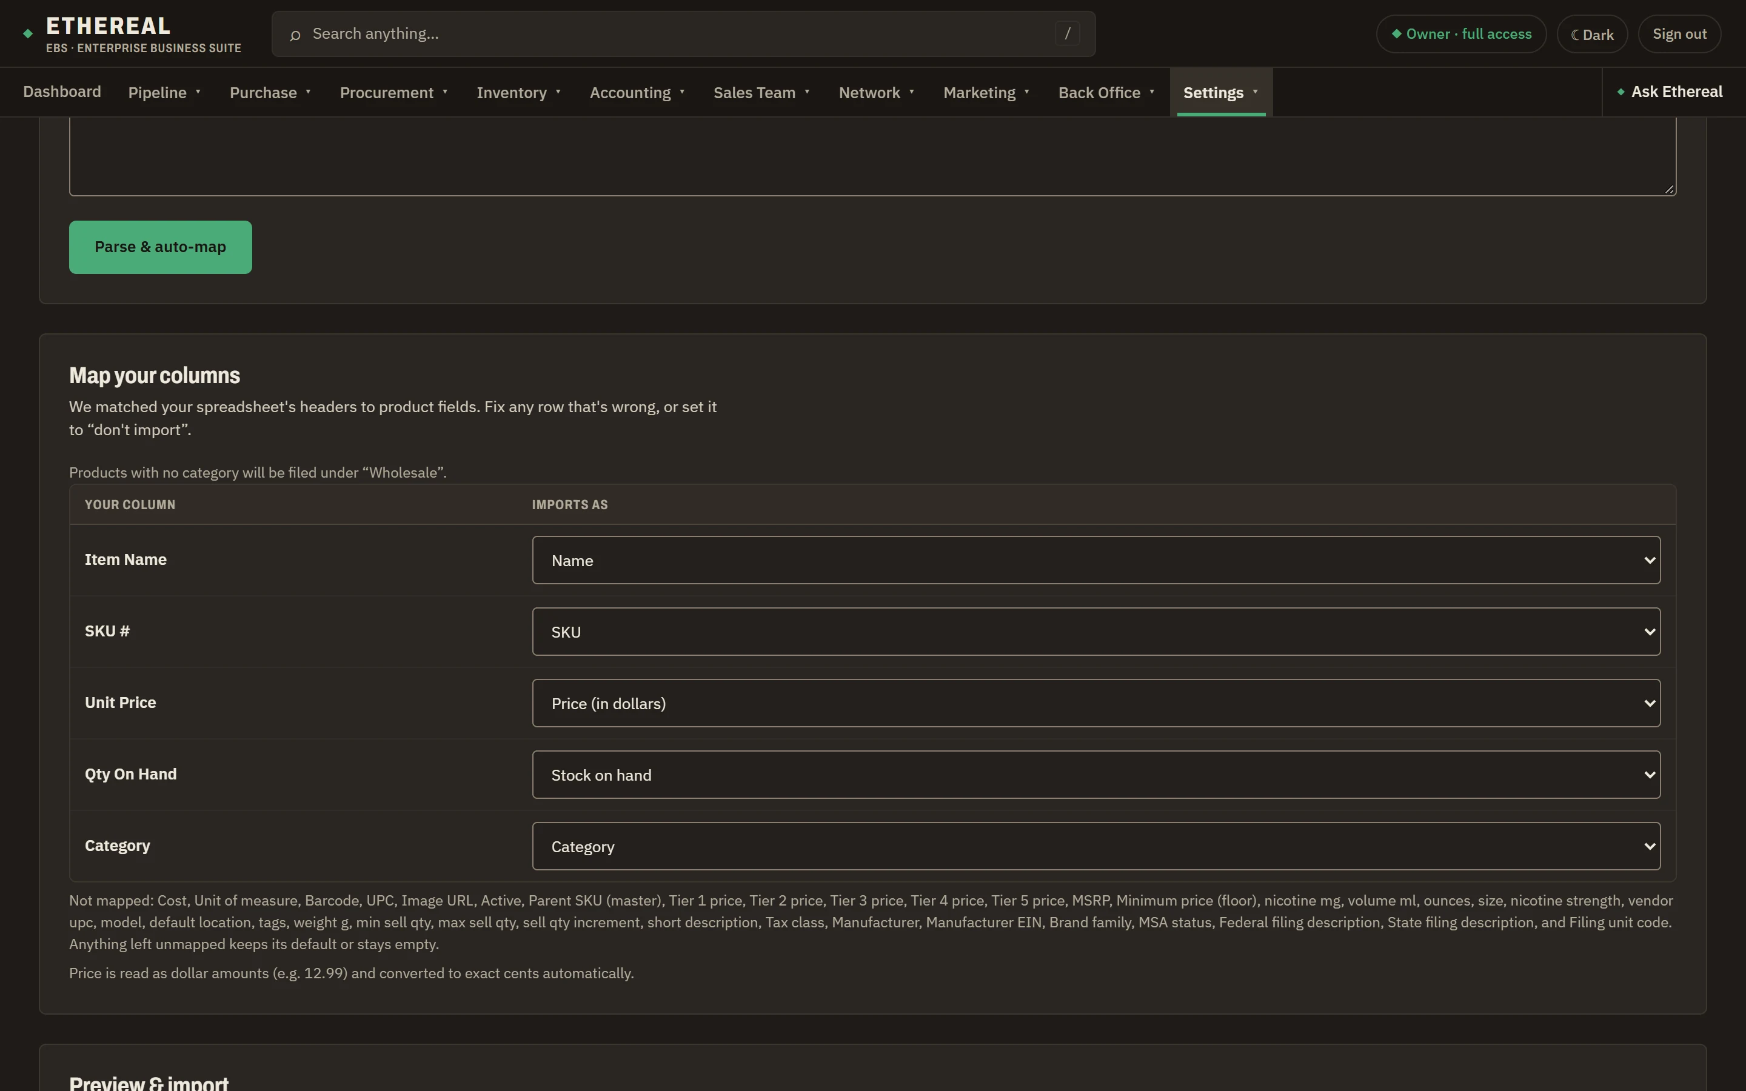Image resolution: width=1746 pixels, height=1091 pixels.
Task: Click the resize grip of the textarea
Action: tap(1669, 189)
